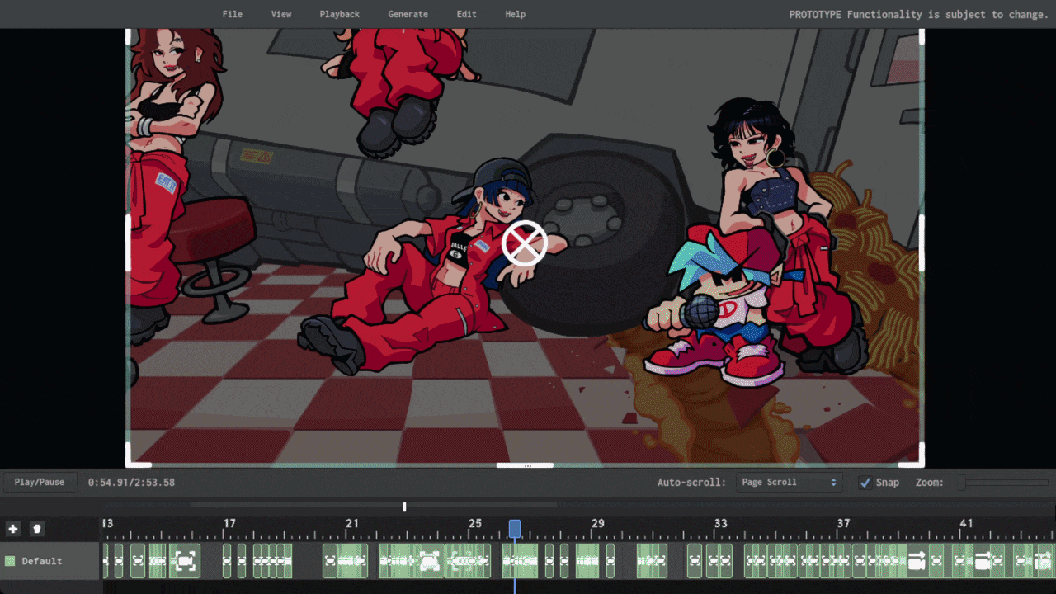Screen dimensions: 1056x594
Task: Open the Generate menu
Action: point(408,14)
